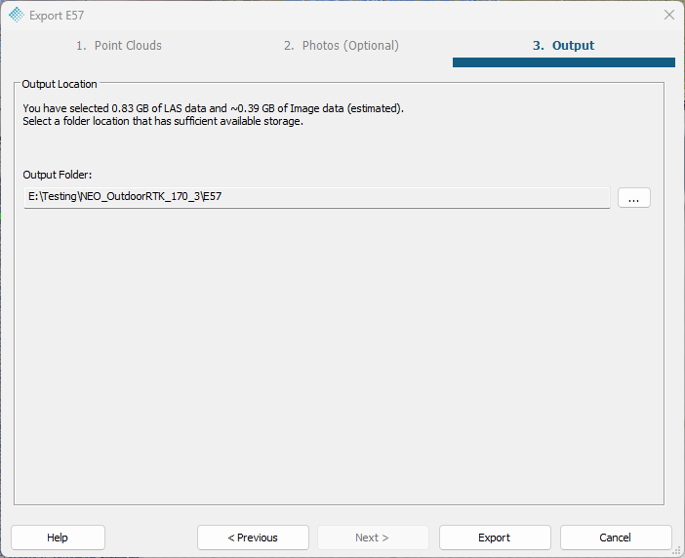Go back with the Previous button
Screen dimensions: 685x558
[253, 538]
